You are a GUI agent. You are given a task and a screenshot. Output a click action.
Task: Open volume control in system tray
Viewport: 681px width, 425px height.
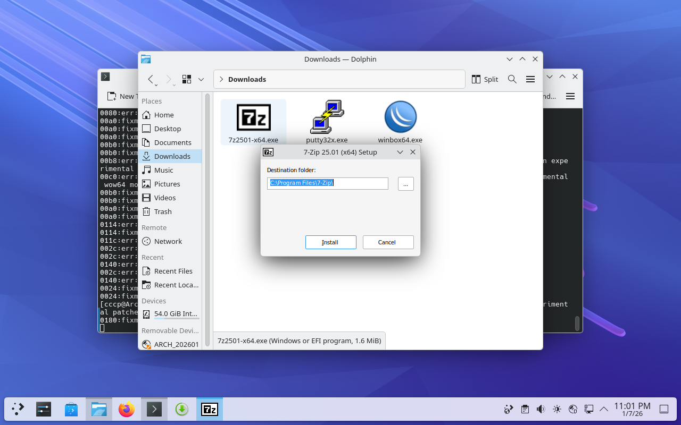tap(541, 409)
